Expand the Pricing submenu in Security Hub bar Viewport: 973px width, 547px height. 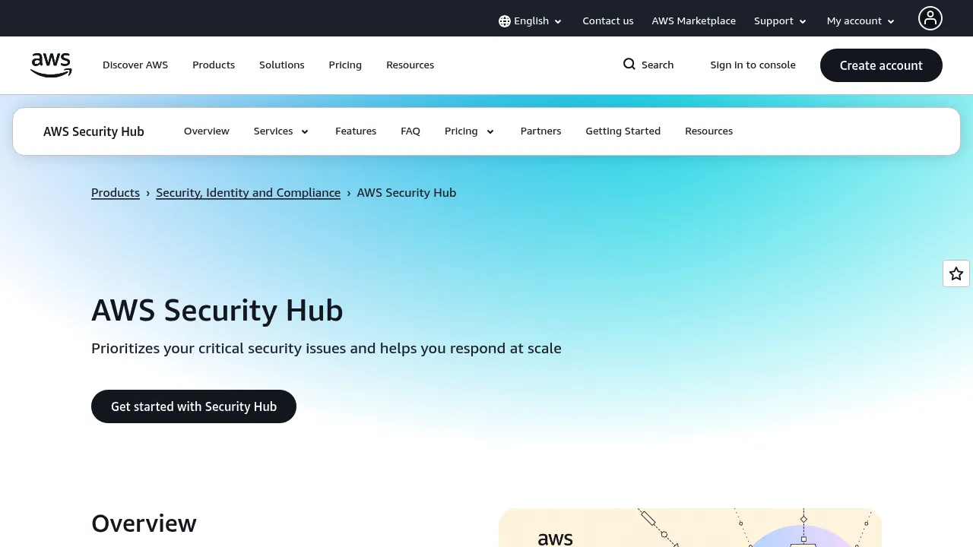(x=470, y=131)
